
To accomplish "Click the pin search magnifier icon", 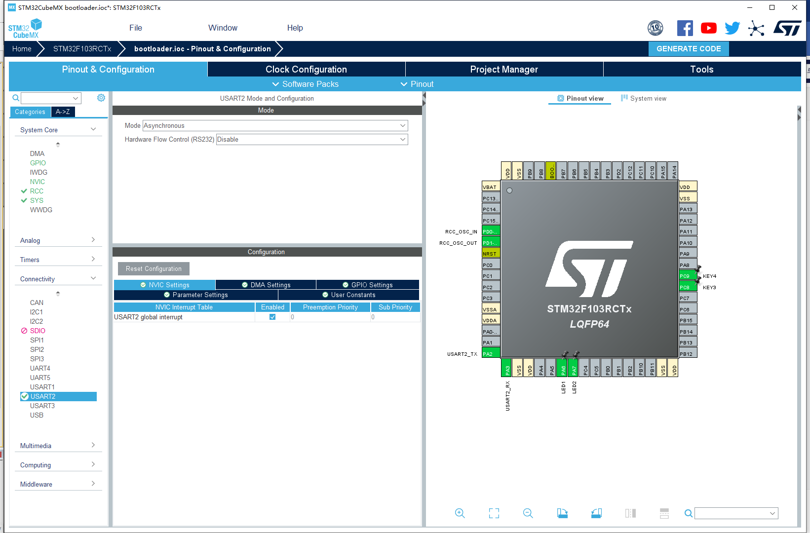I will pos(689,513).
